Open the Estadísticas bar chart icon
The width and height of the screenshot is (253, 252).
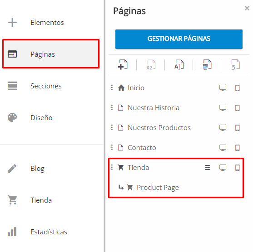coord(12,232)
